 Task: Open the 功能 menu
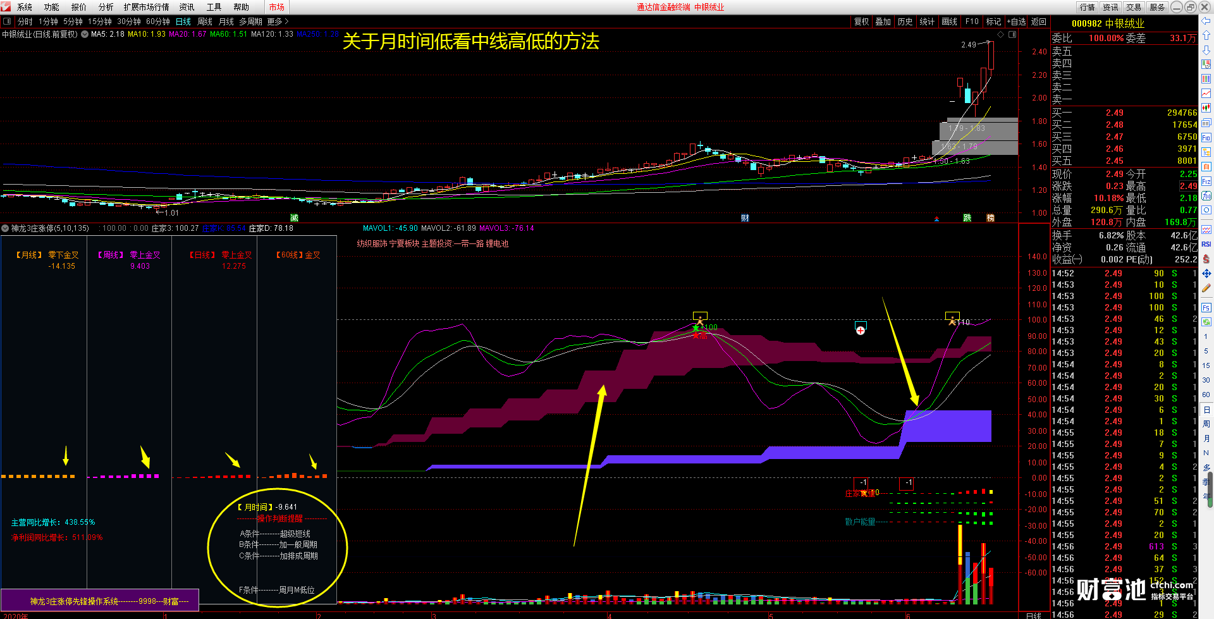coord(51,7)
